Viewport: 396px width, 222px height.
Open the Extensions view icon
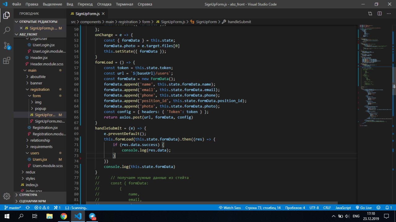pyautogui.click(x=6, y=61)
